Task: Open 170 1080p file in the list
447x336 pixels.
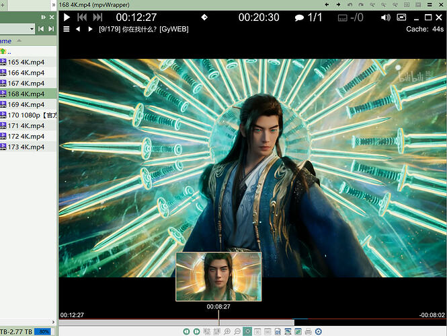Action: (28, 115)
